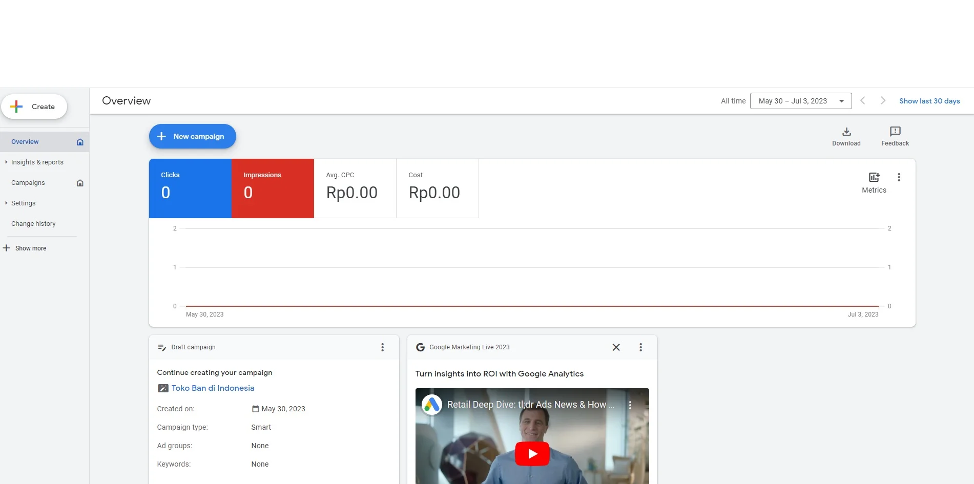Open Change history in sidebar
The height and width of the screenshot is (484, 974).
pyautogui.click(x=33, y=224)
